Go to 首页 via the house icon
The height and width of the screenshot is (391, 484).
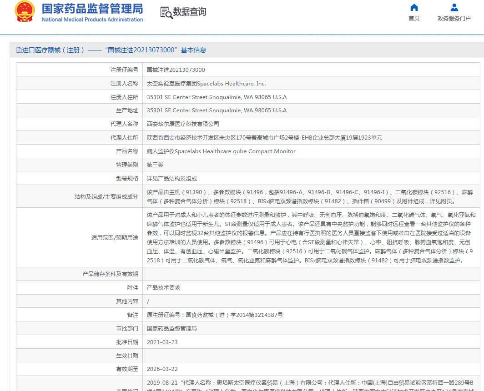[414, 7]
